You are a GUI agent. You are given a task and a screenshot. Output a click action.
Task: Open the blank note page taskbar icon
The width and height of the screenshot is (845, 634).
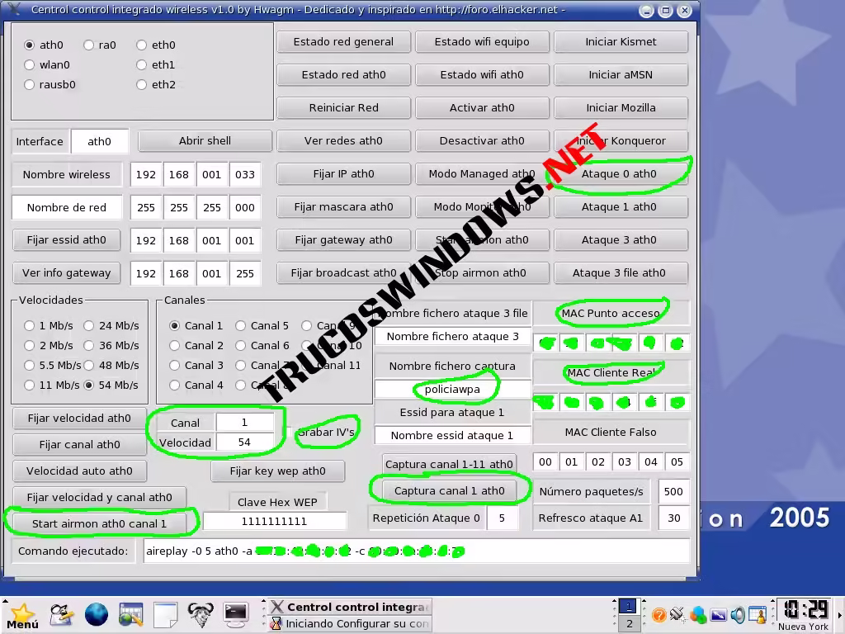(166, 614)
